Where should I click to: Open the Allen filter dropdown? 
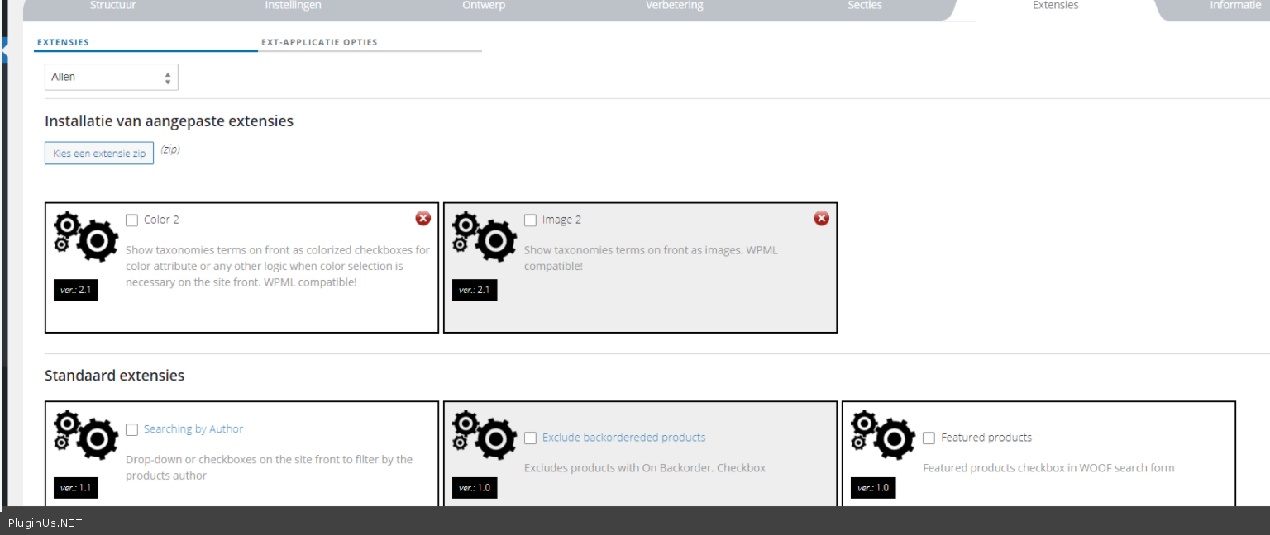click(x=111, y=77)
